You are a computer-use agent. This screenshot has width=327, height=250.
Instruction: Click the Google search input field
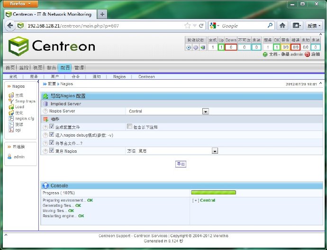244,26
